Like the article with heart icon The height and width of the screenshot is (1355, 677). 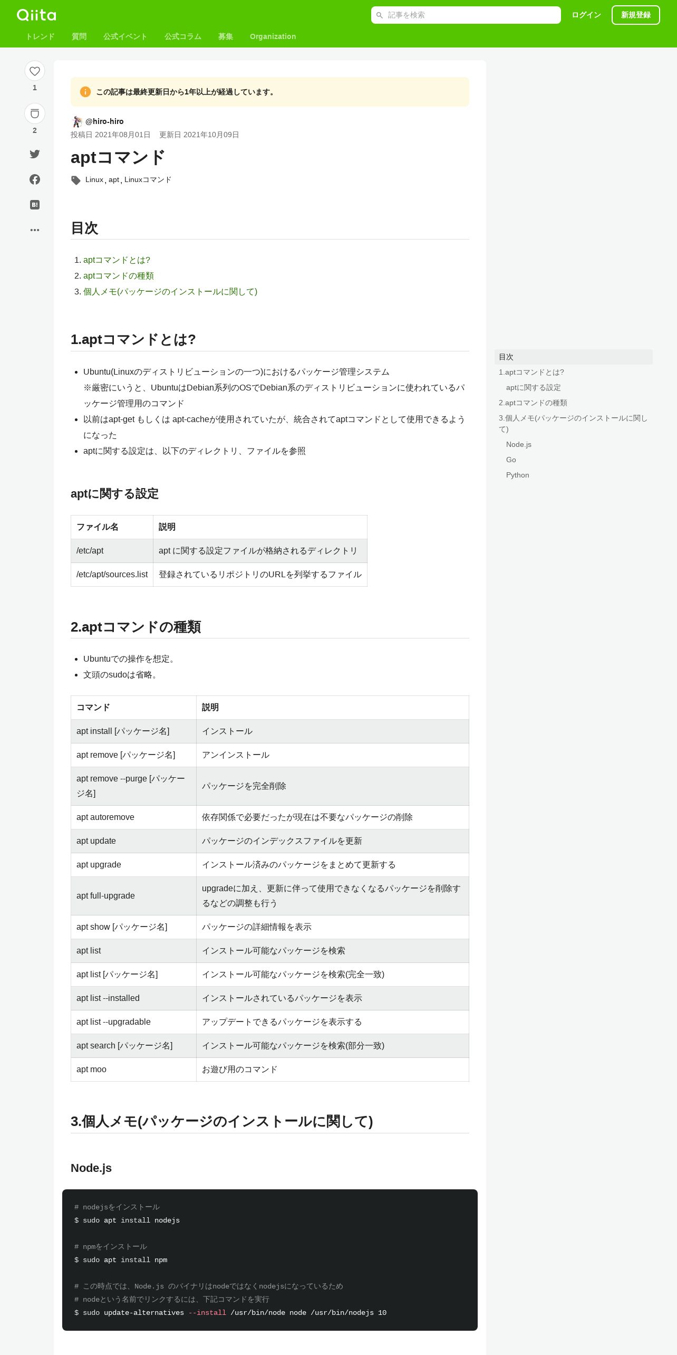click(35, 71)
